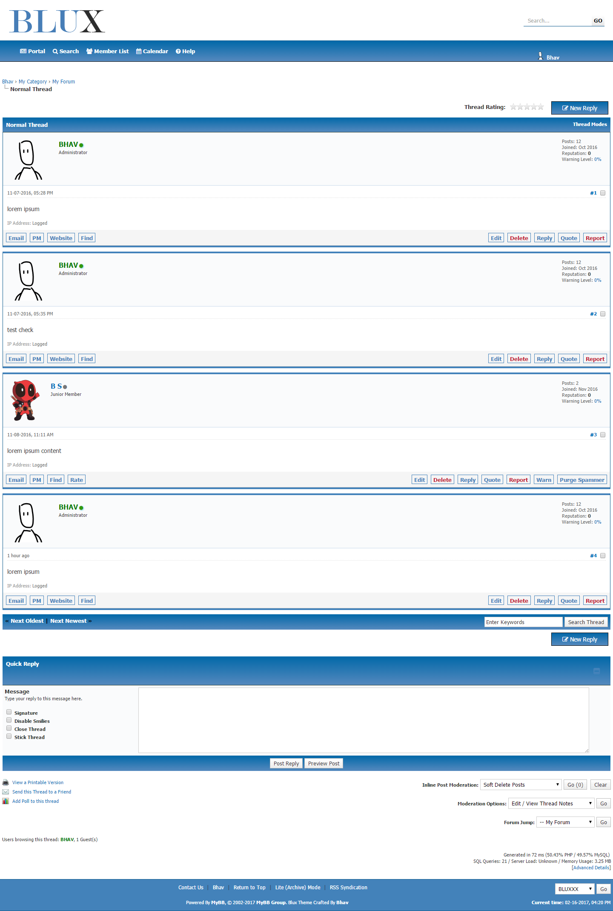Open RSS Syndication footer link
The width and height of the screenshot is (613, 911).
point(348,888)
